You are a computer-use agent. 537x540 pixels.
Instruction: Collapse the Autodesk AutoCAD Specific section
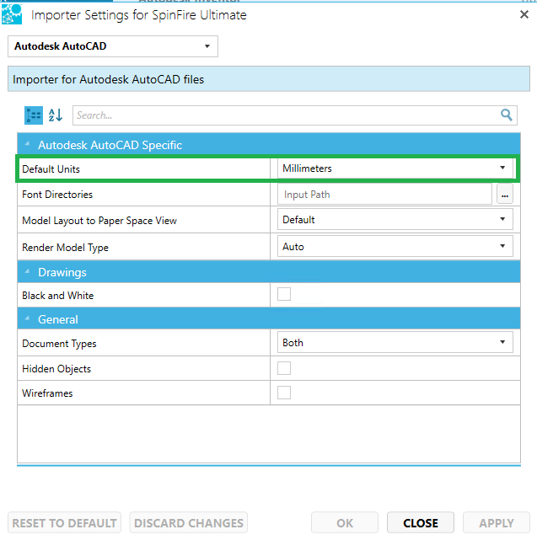click(27, 145)
